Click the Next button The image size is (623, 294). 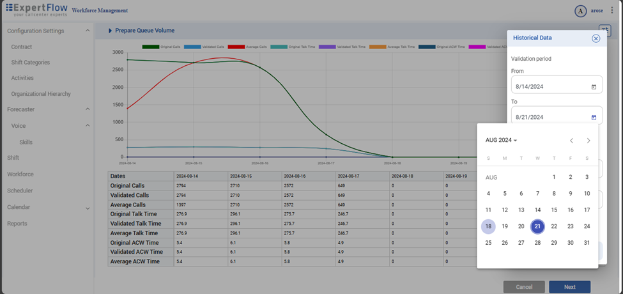click(569, 287)
